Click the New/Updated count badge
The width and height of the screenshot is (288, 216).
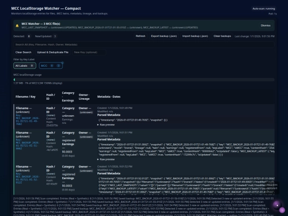(x=55, y=36)
